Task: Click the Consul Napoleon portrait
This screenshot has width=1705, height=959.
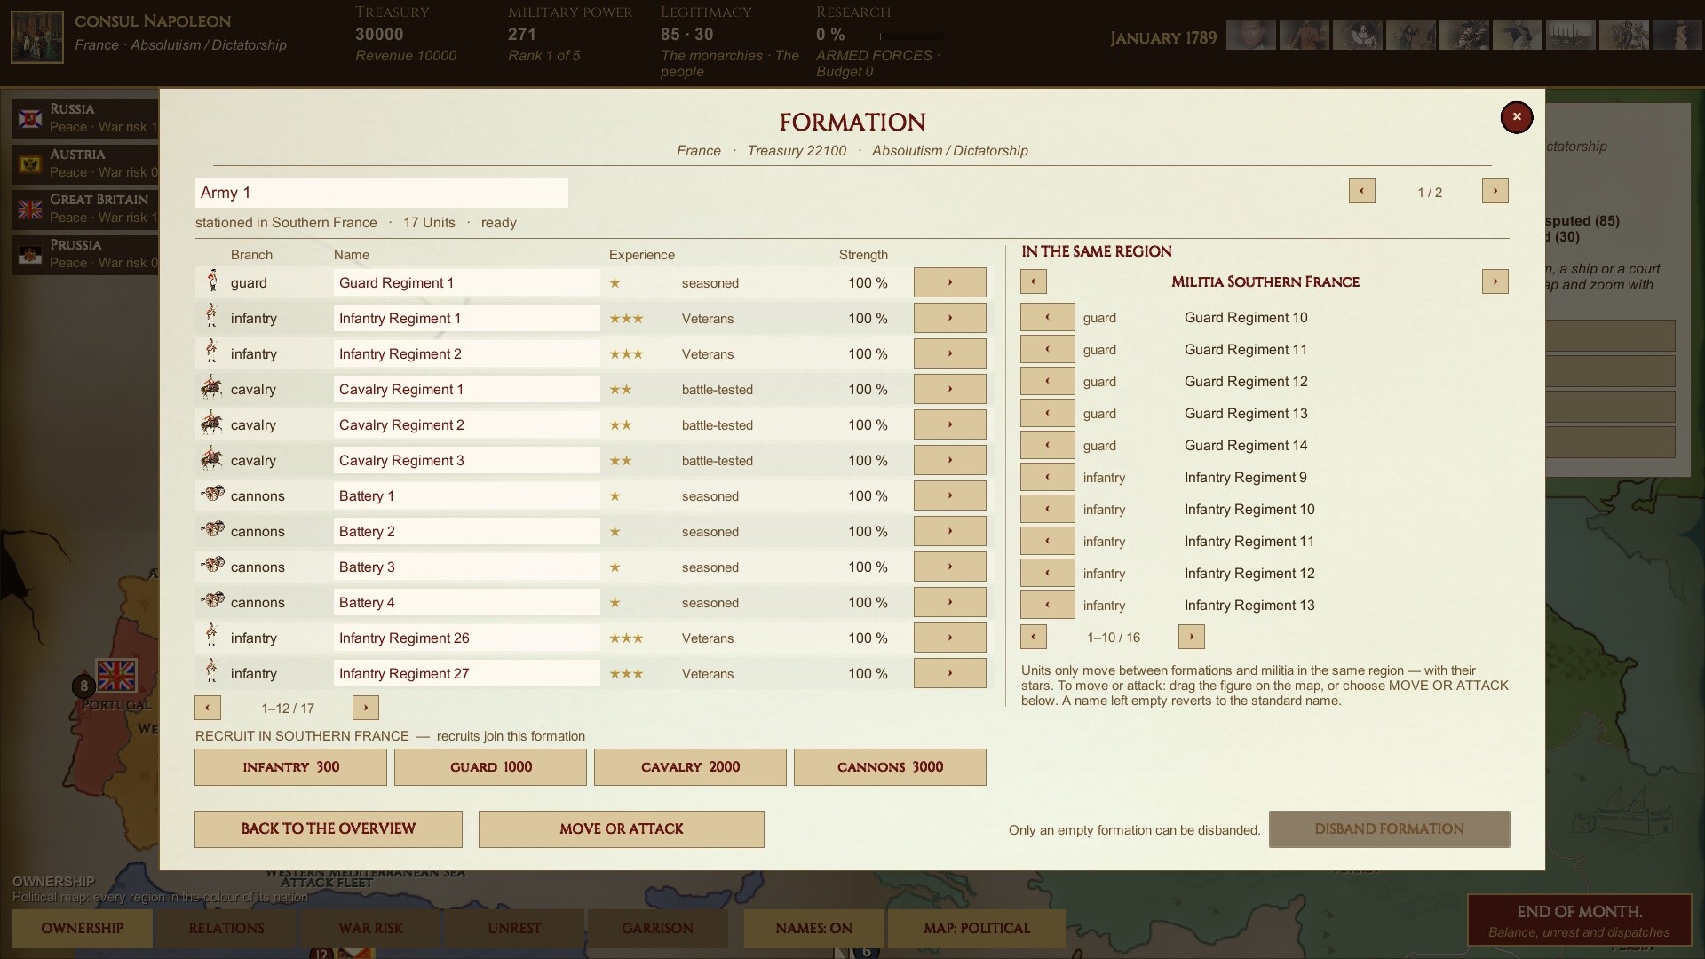Action: [x=37, y=37]
